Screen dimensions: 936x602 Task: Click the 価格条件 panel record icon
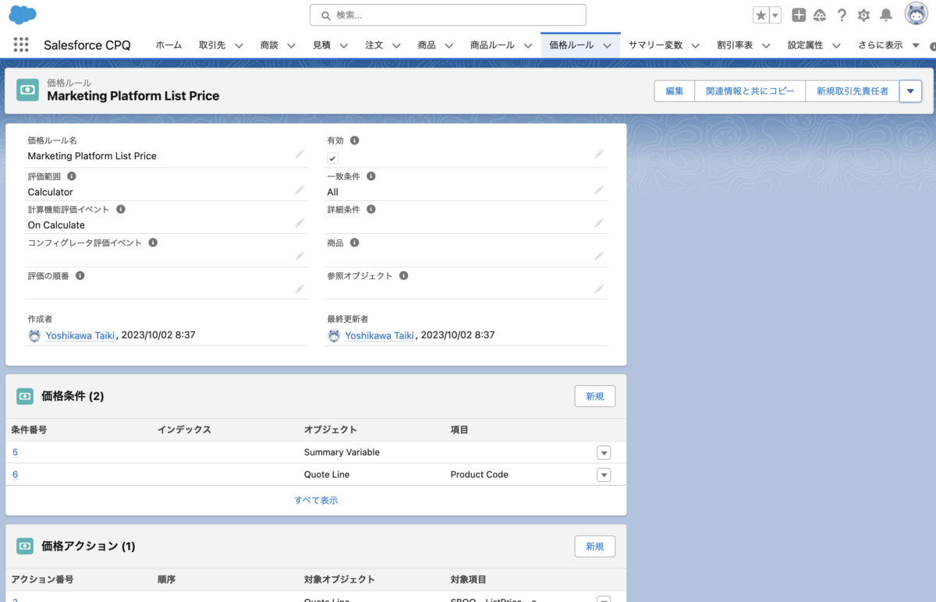click(24, 396)
